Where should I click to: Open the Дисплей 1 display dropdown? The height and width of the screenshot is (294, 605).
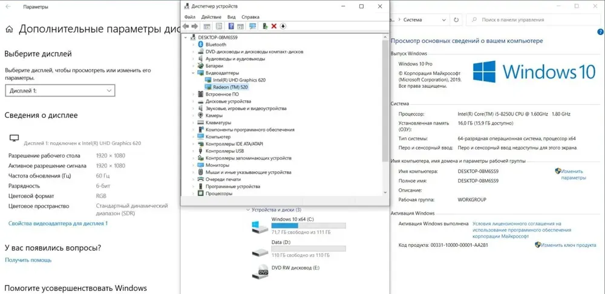[59, 90]
